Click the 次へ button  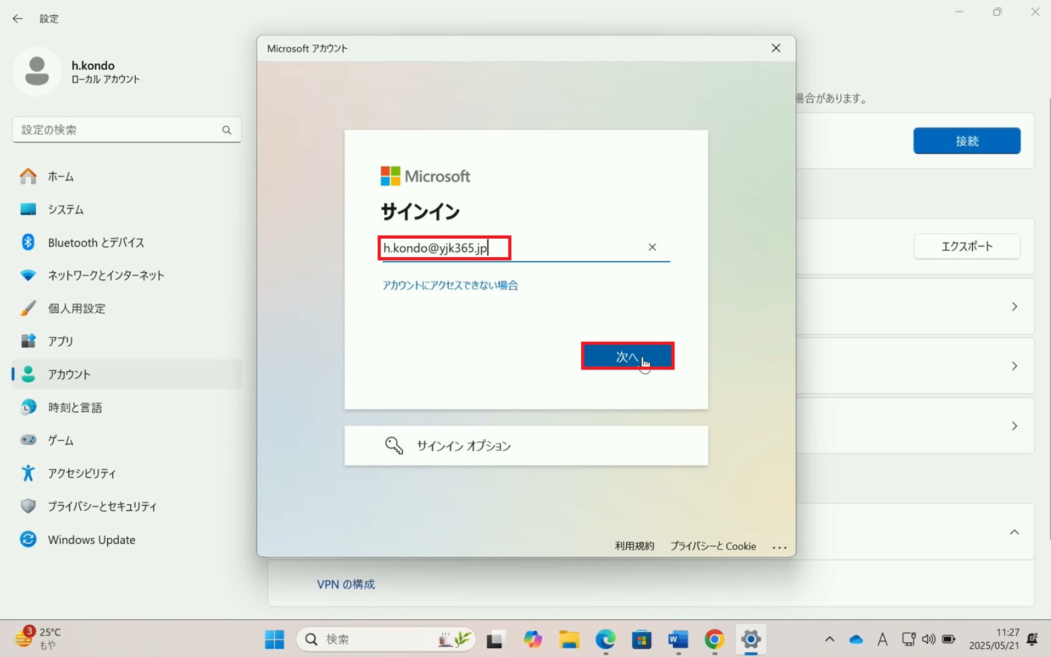627,356
